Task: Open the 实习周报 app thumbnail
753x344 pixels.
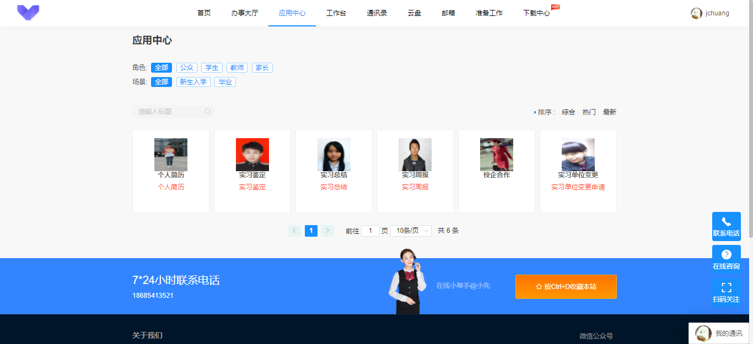Action: [415, 155]
